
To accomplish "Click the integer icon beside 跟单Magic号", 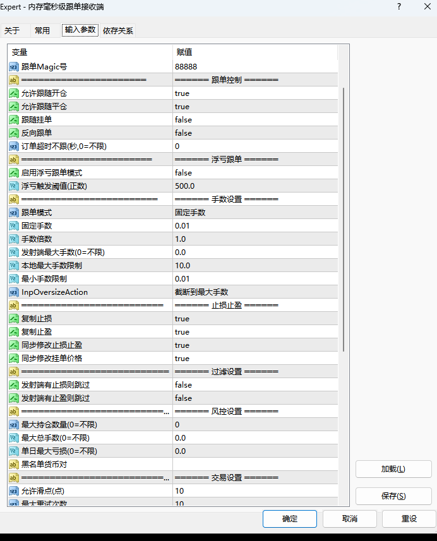I will [14, 67].
